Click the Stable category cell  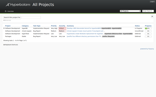[24, 36]
